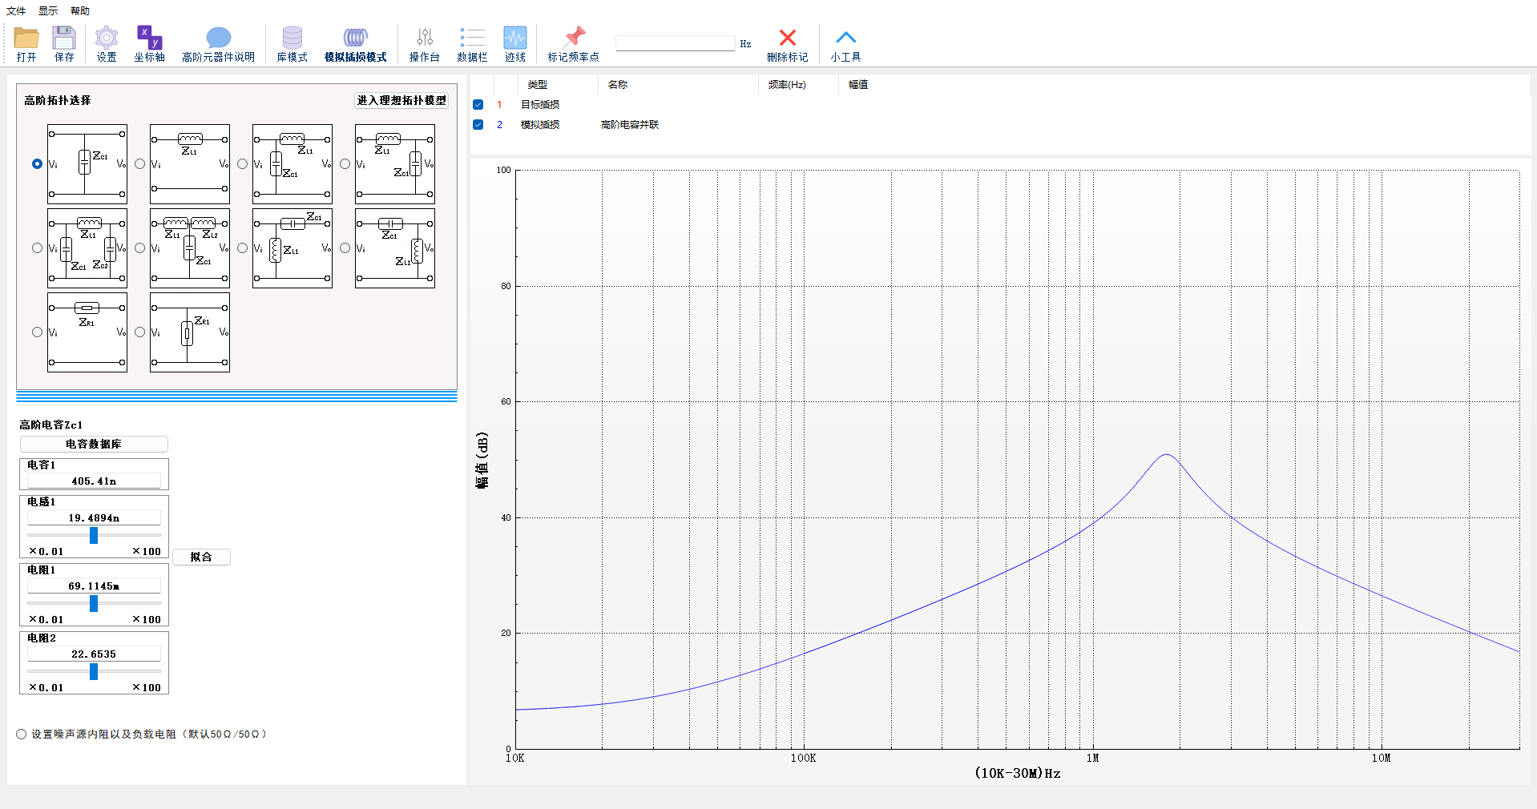Select the T topology ZL1-Zc1-ZL2 radio
This screenshot has height=809, width=1537.
pos(139,248)
